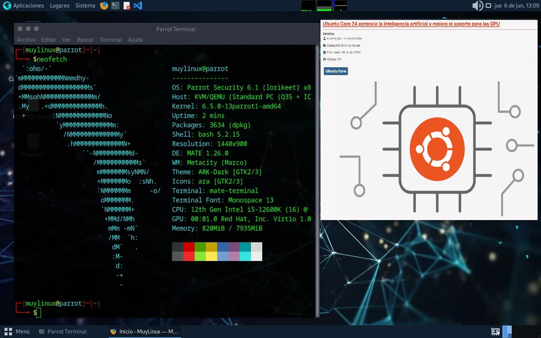Click the CPU usage monitor graph in the top panel

[x=308, y=6]
